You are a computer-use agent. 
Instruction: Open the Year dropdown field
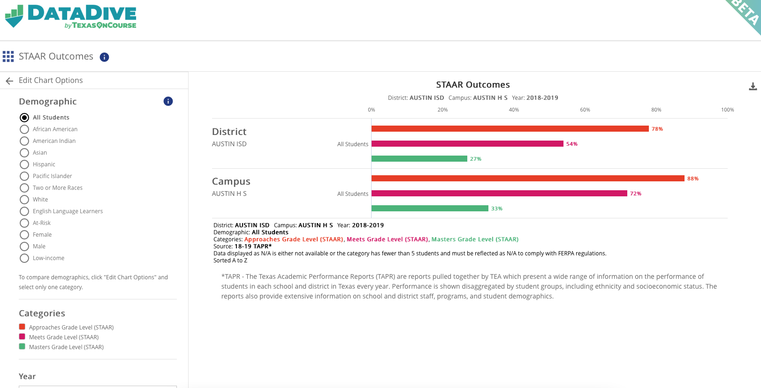[98, 387]
